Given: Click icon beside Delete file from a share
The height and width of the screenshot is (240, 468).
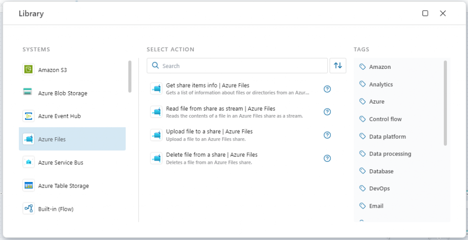Looking at the screenshot, I should [156, 158].
